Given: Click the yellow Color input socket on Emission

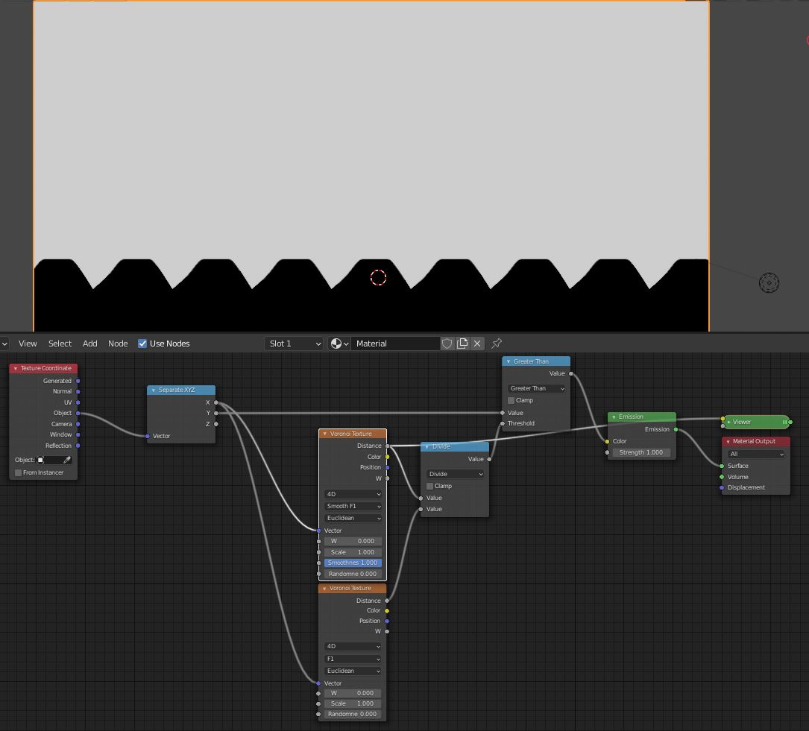Looking at the screenshot, I should 607,442.
